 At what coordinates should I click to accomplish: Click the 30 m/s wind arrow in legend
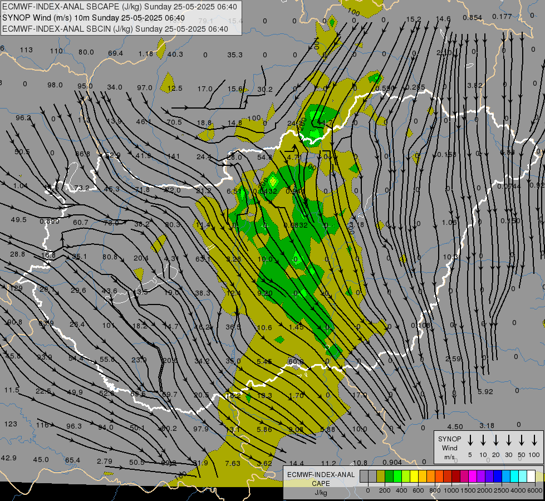pos(509,440)
